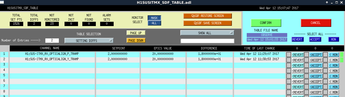Click PAGE UP button
This screenshot has width=345, height=97.
[136, 33]
